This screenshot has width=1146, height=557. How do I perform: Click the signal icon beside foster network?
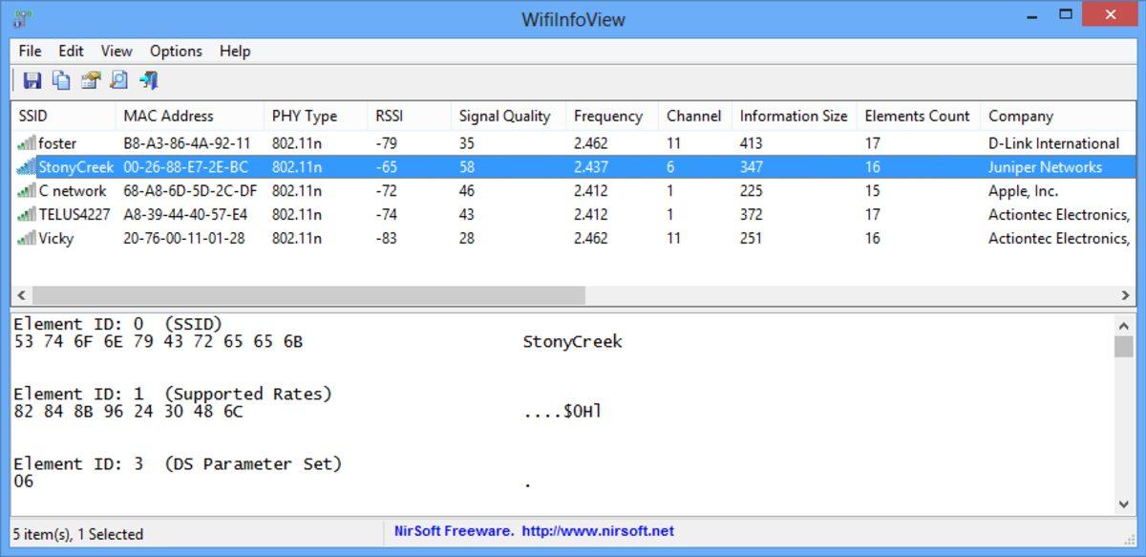(26, 143)
